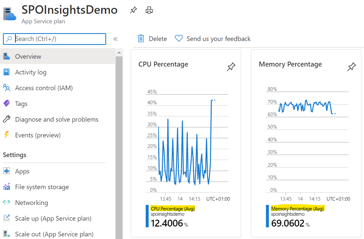Open Access control (IAM)
The width and height of the screenshot is (364, 239).
click(58, 88)
